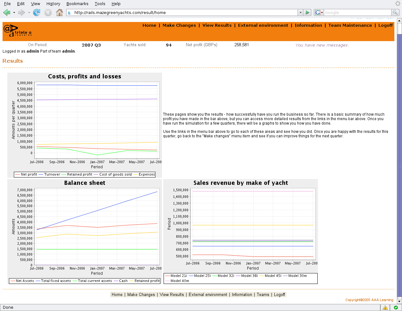Click the browser Back arrow button
Image resolution: width=402 pixels, height=311 pixels.
click(x=7, y=12)
